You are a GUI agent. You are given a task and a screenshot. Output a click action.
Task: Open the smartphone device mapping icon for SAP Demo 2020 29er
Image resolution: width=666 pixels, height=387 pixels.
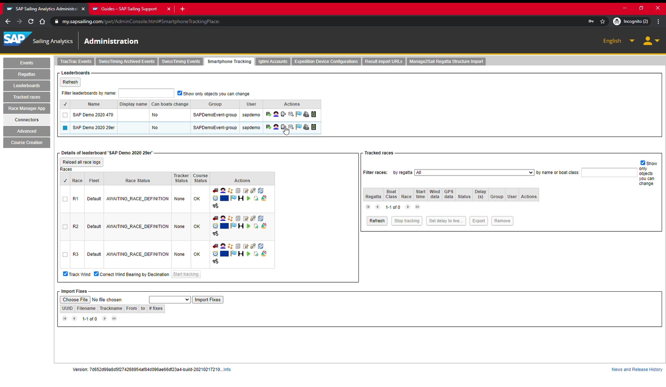click(x=283, y=127)
